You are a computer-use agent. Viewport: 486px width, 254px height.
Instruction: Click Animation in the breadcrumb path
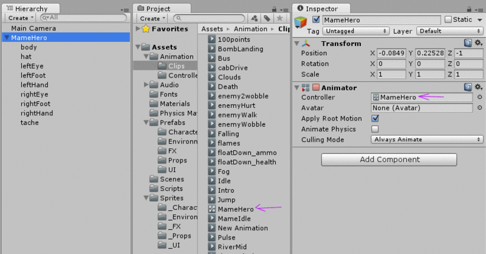(250, 29)
